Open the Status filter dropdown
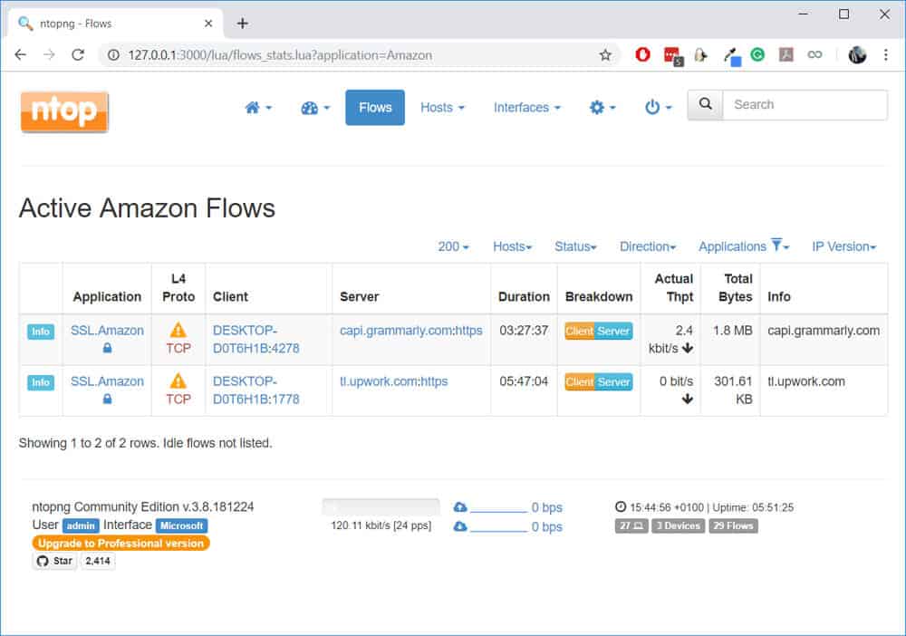The width and height of the screenshot is (906, 636). coord(575,246)
